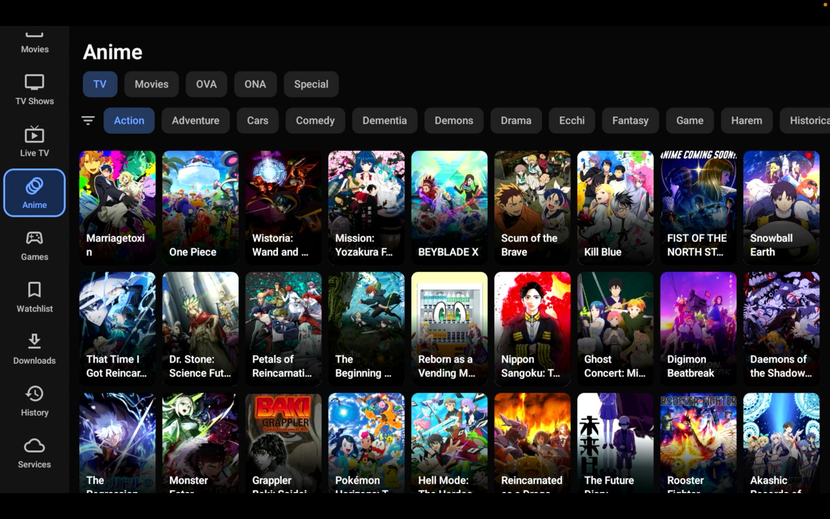Open the One Piece poster
Image resolution: width=830 pixels, height=519 pixels.
click(x=201, y=208)
